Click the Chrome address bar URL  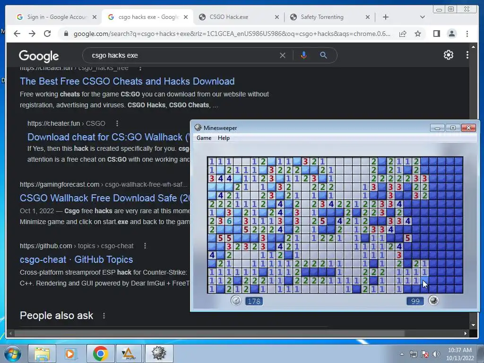(x=232, y=34)
